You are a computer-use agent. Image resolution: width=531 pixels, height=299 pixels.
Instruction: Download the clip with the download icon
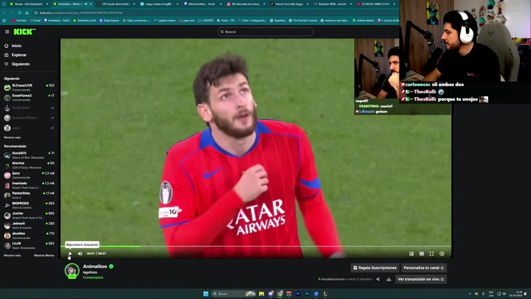tap(389, 279)
